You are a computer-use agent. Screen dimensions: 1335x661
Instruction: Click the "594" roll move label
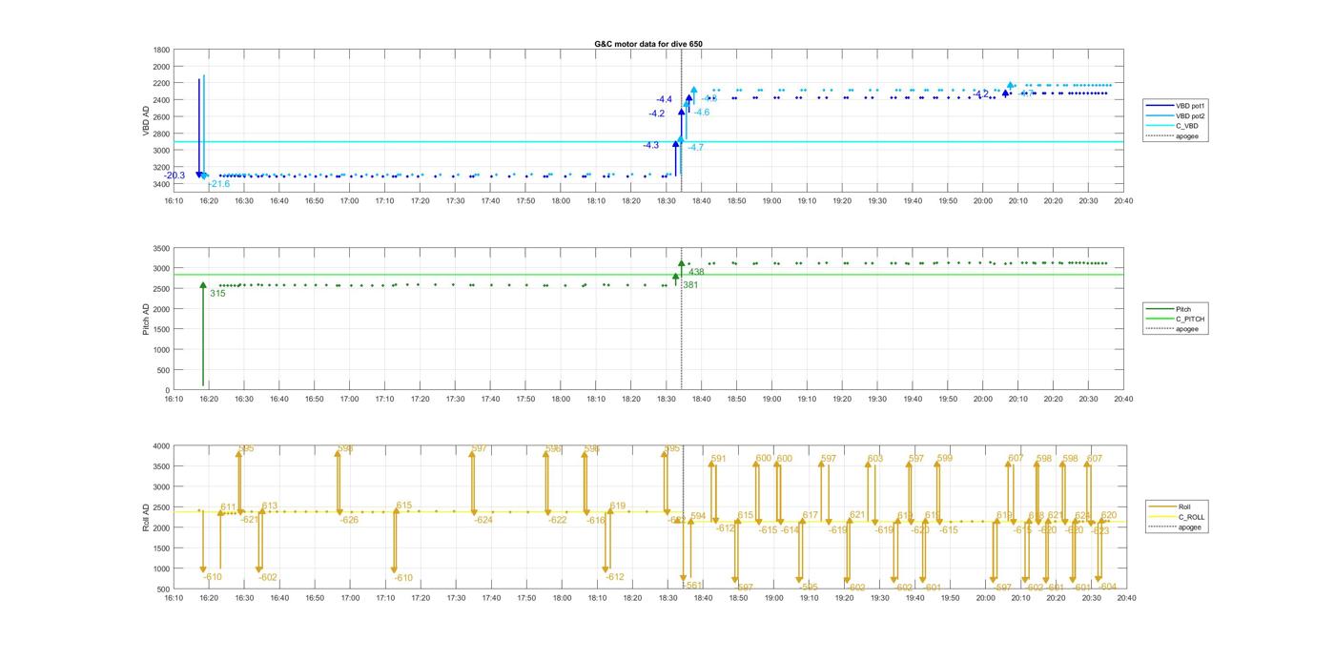(698, 516)
